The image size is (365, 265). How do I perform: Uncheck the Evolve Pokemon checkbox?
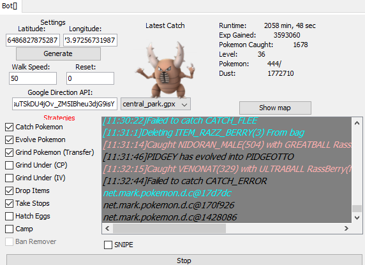pyautogui.click(x=10, y=140)
